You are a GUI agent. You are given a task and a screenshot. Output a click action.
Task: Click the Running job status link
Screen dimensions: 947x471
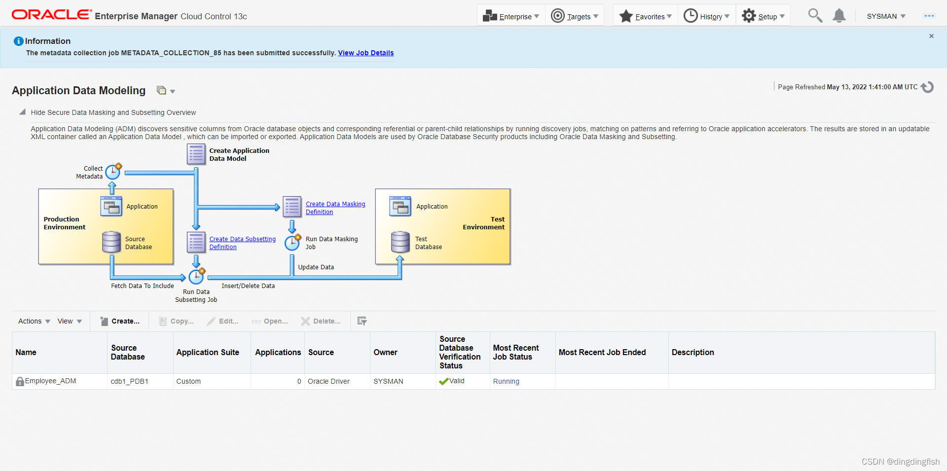tap(506, 381)
